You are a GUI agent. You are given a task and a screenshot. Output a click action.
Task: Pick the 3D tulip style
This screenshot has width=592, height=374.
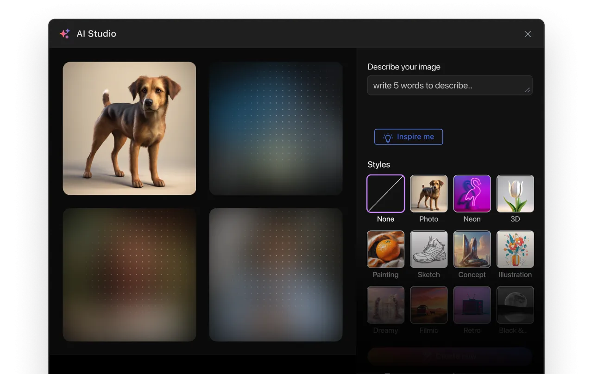(x=515, y=193)
